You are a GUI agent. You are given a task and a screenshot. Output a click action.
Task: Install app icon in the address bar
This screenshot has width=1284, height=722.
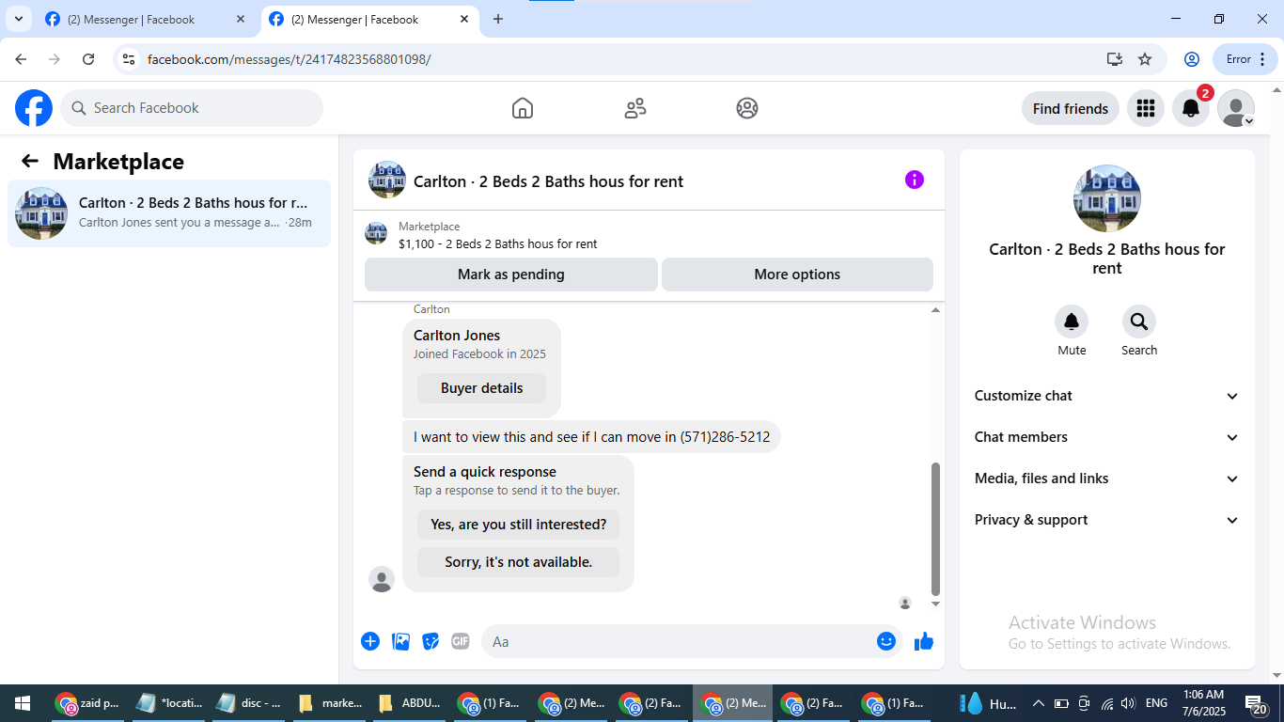coord(1115,59)
